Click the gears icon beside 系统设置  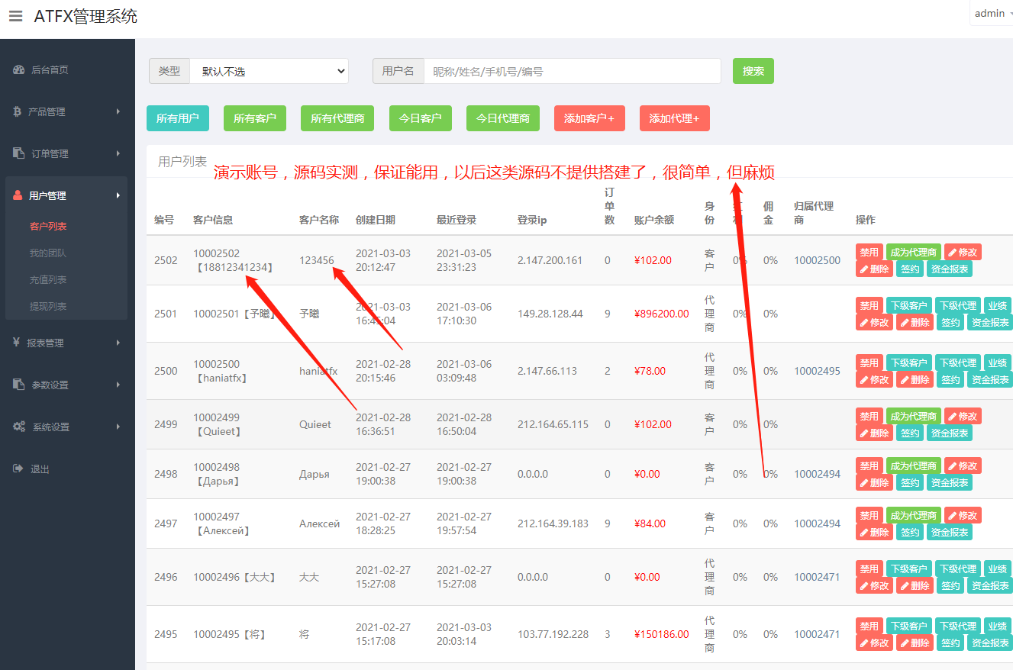tap(19, 427)
